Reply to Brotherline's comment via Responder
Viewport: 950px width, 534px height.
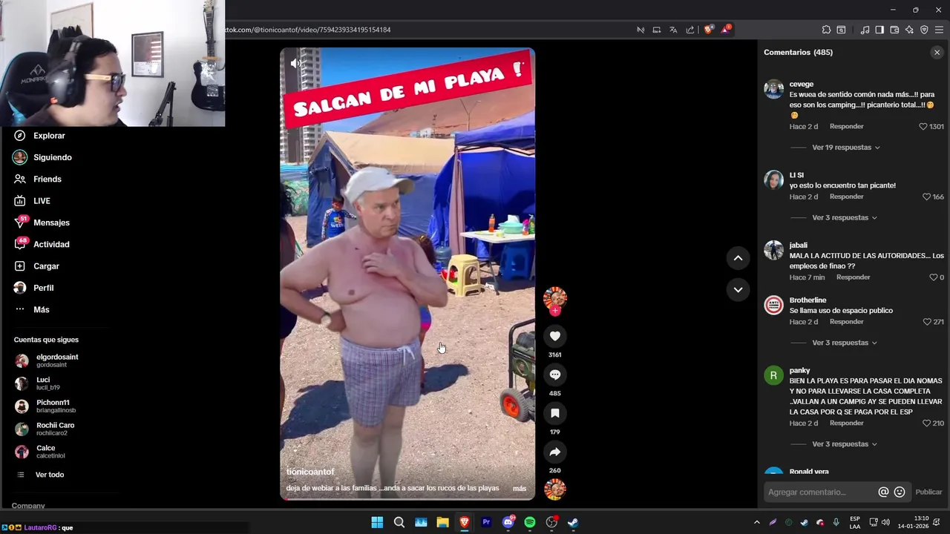[x=846, y=322]
